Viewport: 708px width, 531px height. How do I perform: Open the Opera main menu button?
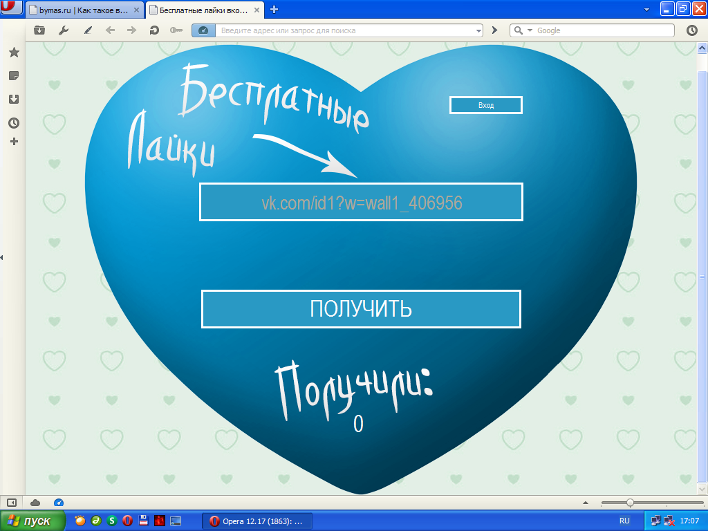[x=10, y=8]
